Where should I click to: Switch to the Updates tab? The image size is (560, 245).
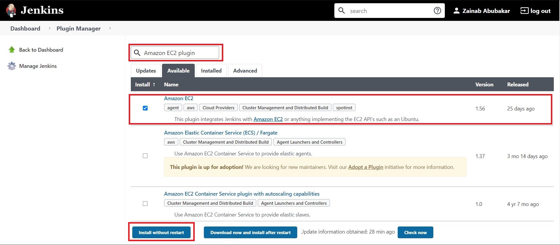tap(146, 71)
